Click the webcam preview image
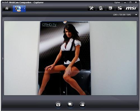This screenshot has width=140, height=111. pyautogui.click(x=70, y=58)
